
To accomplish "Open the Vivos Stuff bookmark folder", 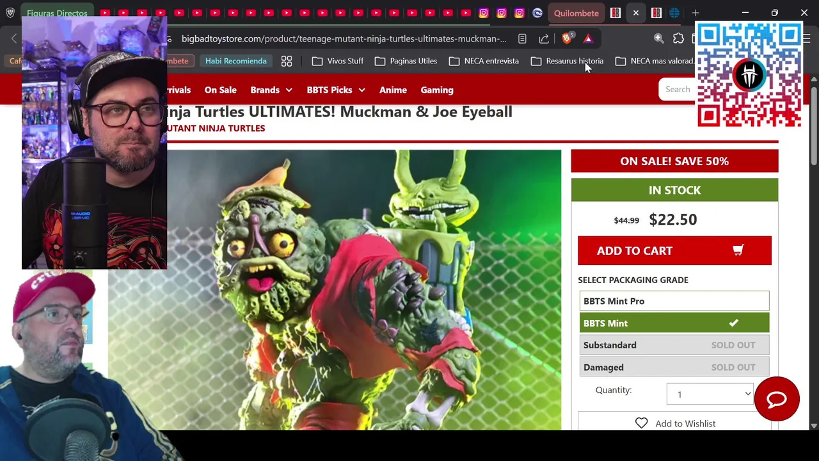I will pos(337,61).
